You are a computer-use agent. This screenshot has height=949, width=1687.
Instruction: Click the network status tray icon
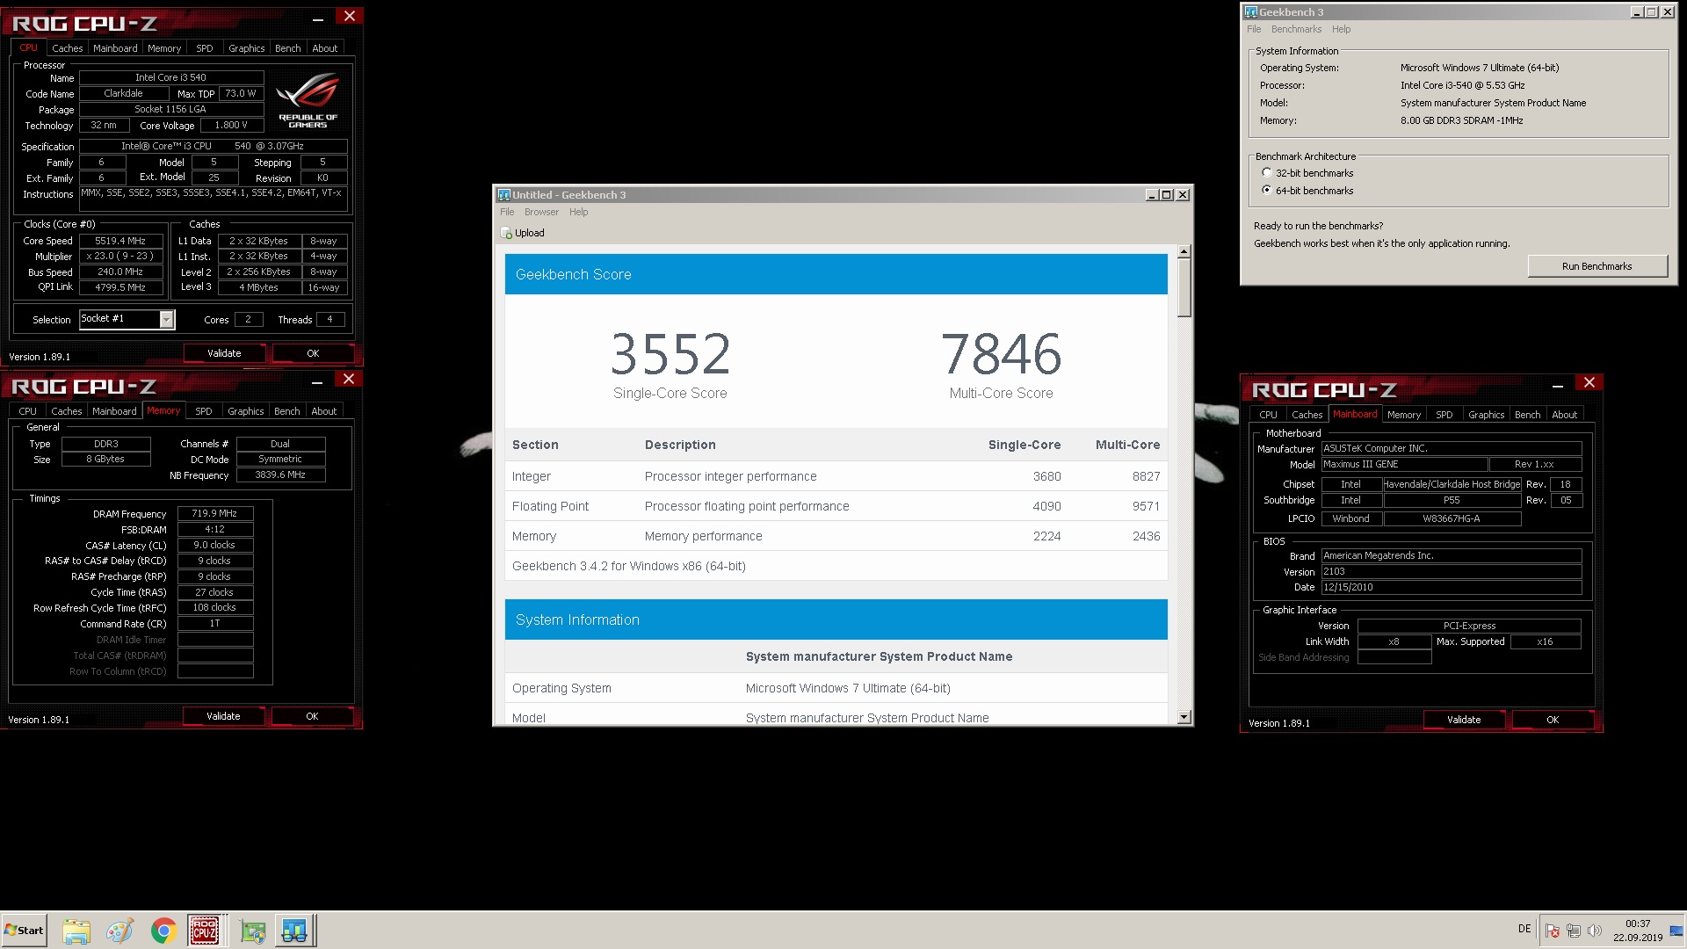coord(1574,931)
